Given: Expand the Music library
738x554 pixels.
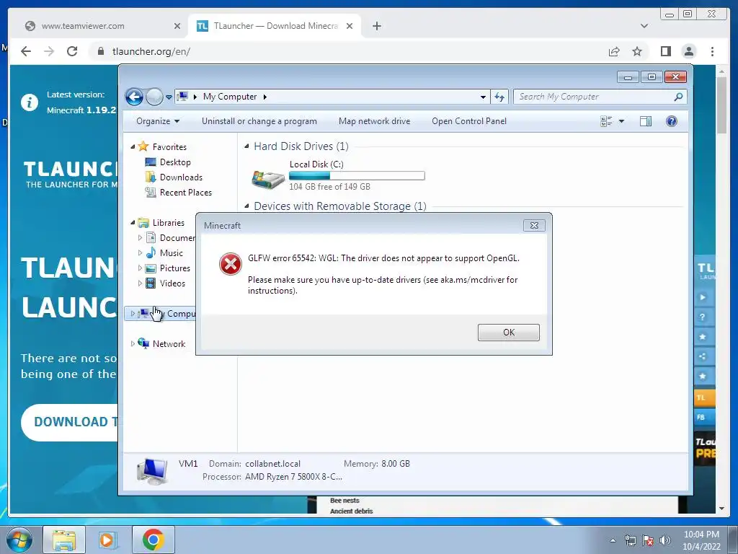Looking at the screenshot, I should click(140, 253).
